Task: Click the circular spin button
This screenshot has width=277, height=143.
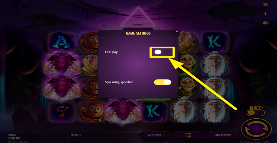Action: [256, 129]
